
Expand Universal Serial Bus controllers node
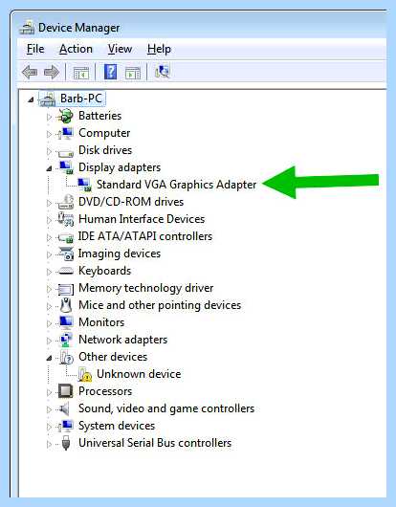click(x=49, y=444)
